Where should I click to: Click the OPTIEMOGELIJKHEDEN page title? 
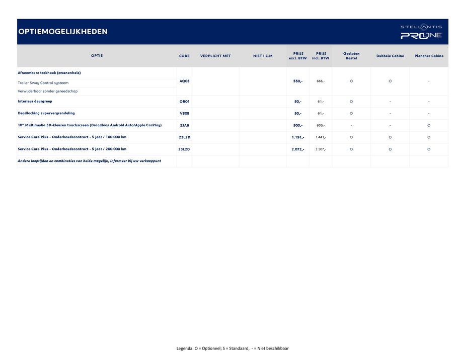63,32
